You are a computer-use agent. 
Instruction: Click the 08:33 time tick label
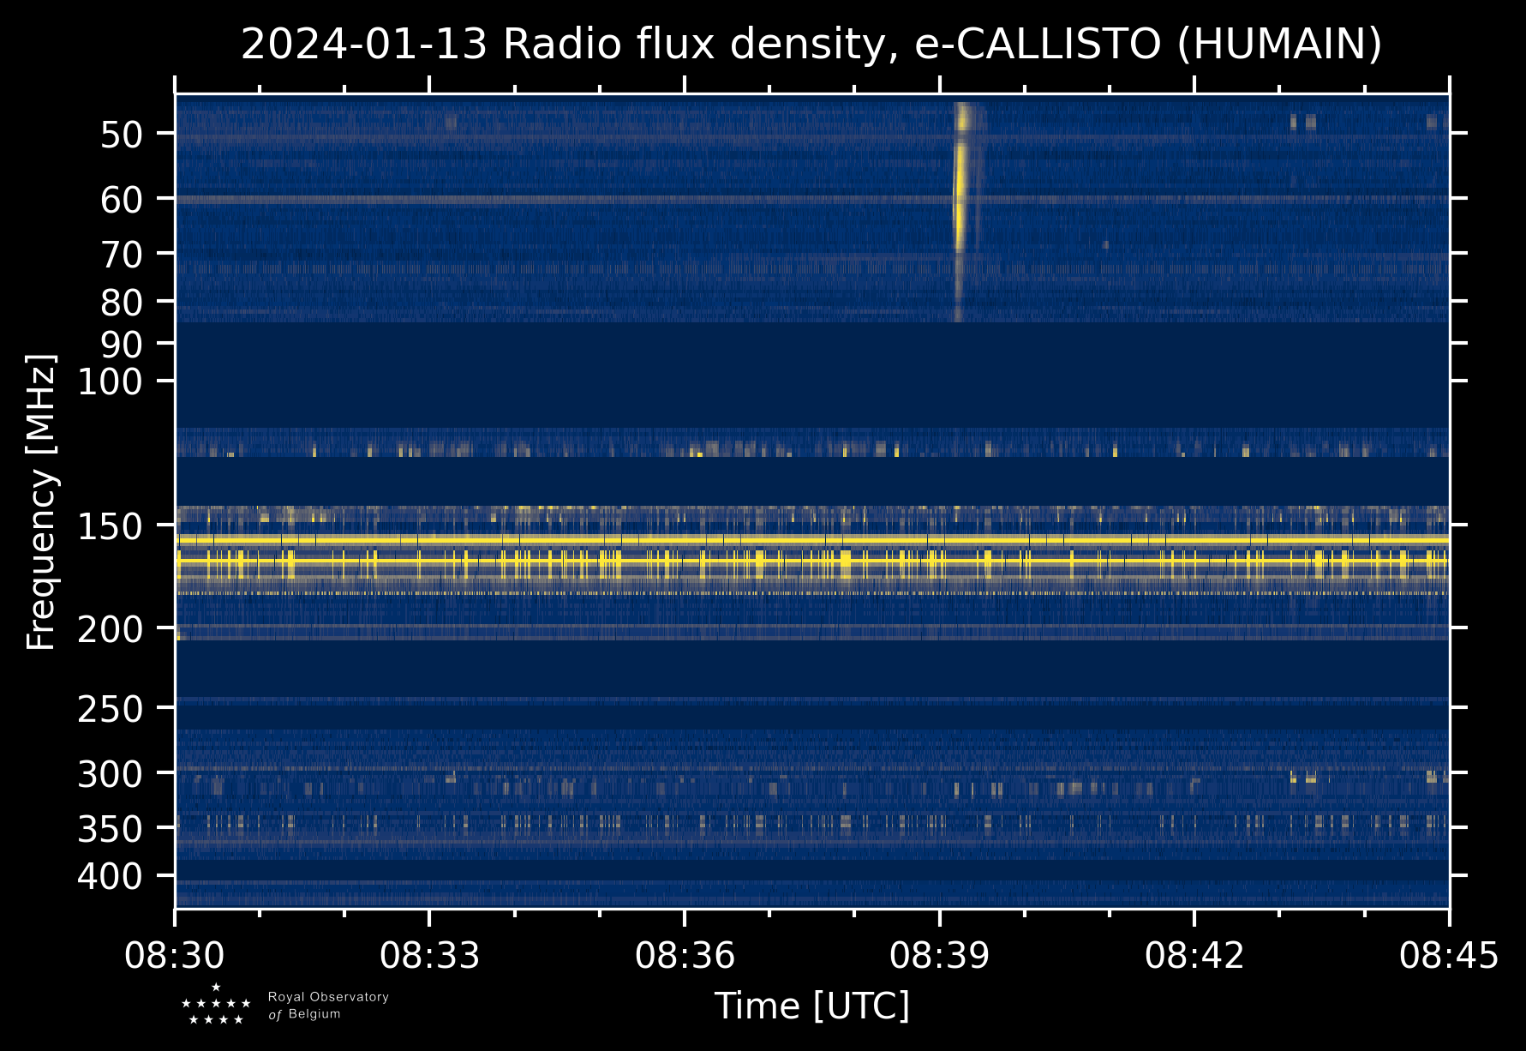pyautogui.click(x=429, y=955)
